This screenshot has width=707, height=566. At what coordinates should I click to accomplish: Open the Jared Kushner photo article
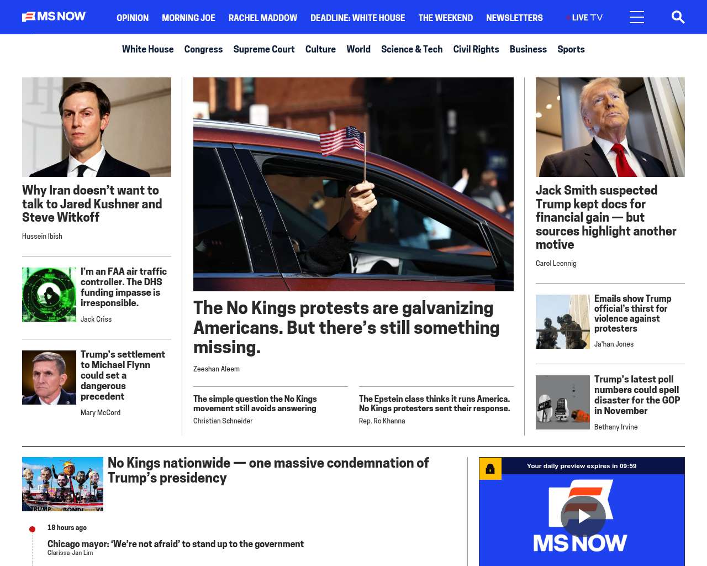pyautogui.click(x=97, y=127)
